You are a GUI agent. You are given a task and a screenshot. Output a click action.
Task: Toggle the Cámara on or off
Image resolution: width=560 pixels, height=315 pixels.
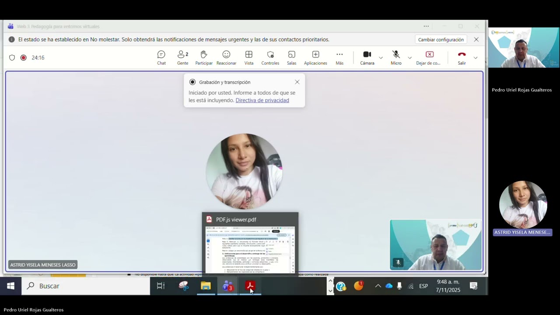coord(367,58)
